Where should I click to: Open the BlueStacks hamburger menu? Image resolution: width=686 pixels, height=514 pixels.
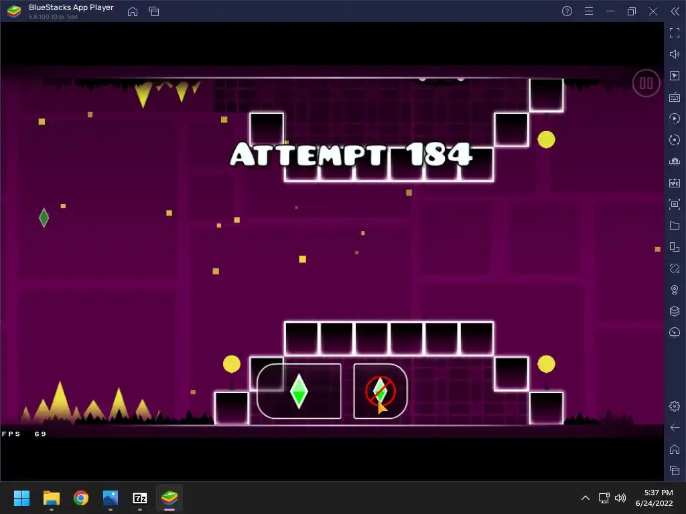(589, 11)
